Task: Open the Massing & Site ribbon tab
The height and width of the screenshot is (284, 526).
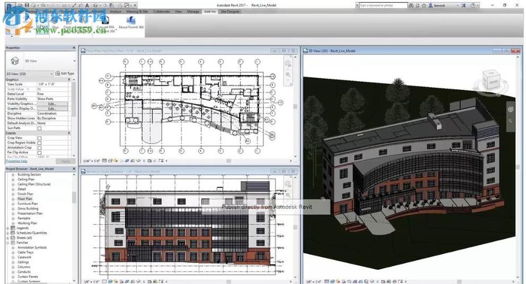Action: 137,11
